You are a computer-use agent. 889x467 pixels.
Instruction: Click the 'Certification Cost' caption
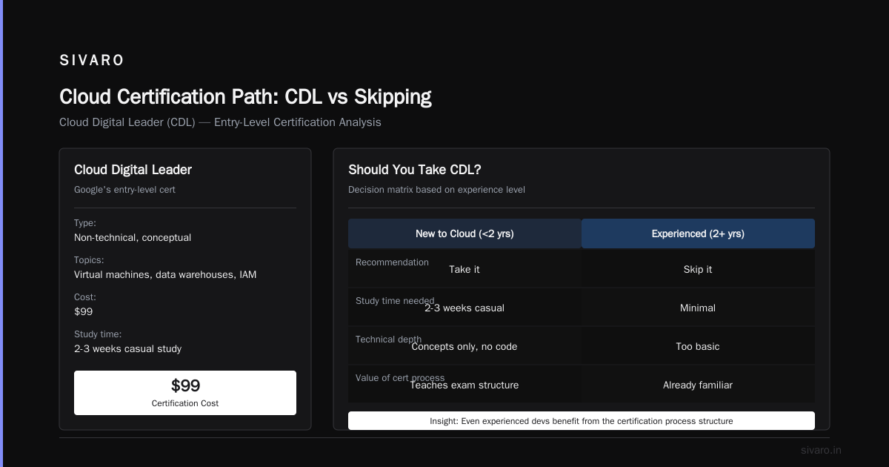coord(185,403)
